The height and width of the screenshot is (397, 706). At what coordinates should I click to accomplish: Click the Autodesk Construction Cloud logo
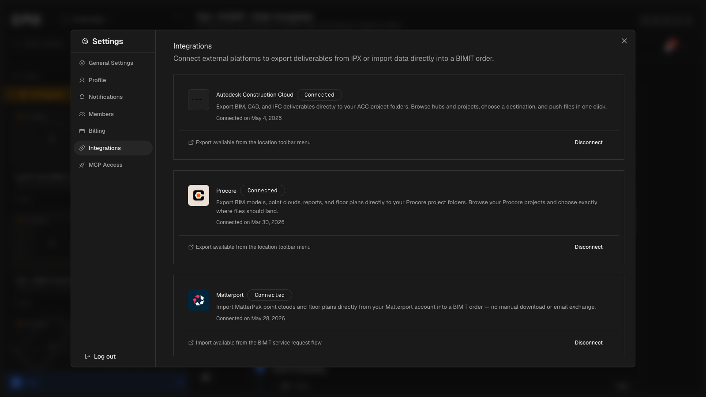click(199, 100)
